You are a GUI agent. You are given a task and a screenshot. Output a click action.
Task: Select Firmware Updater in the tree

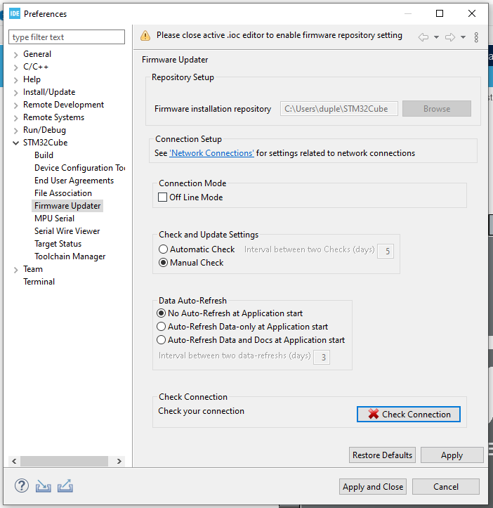(67, 206)
